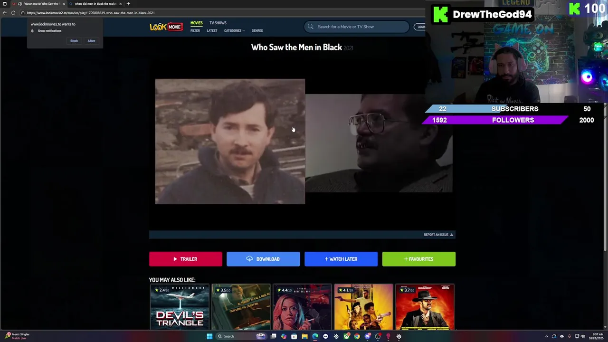This screenshot has width=608, height=342.
Task: Open the recommended movie rated 3.7
Action: 425,307
